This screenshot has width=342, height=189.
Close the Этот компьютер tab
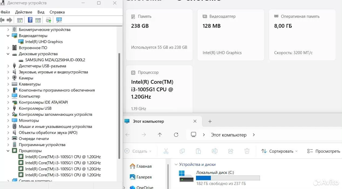pos(195,121)
